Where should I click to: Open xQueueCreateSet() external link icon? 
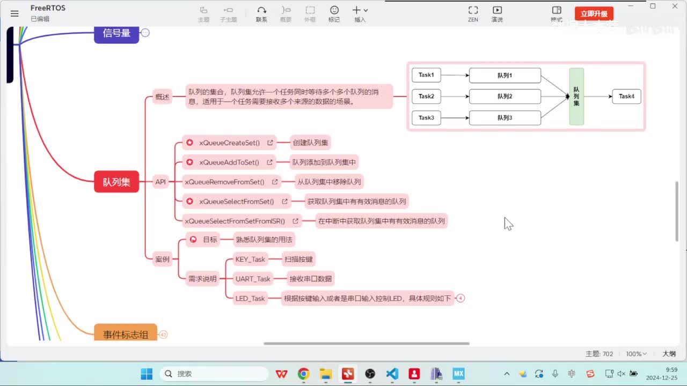pyautogui.click(x=270, y=143)
